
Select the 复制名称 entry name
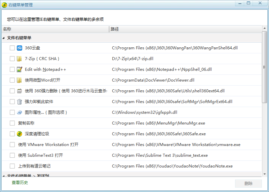(26, 123)
